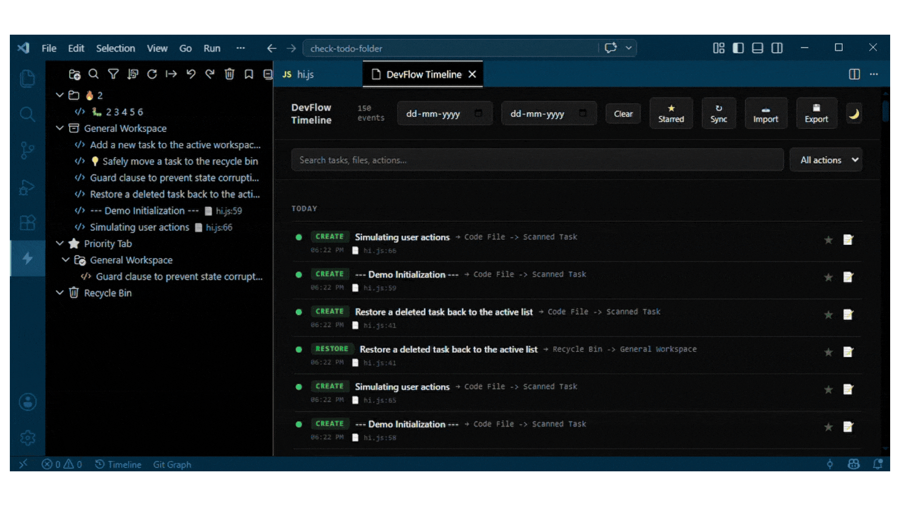Click the redo arrow in sidebar toolbar
900x506 pixels.
point(210,74)
